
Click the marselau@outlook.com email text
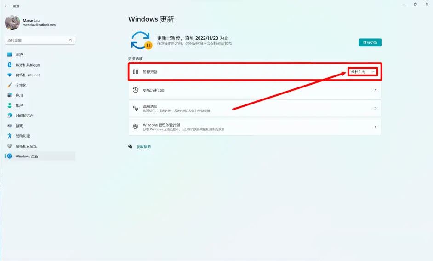39,25
